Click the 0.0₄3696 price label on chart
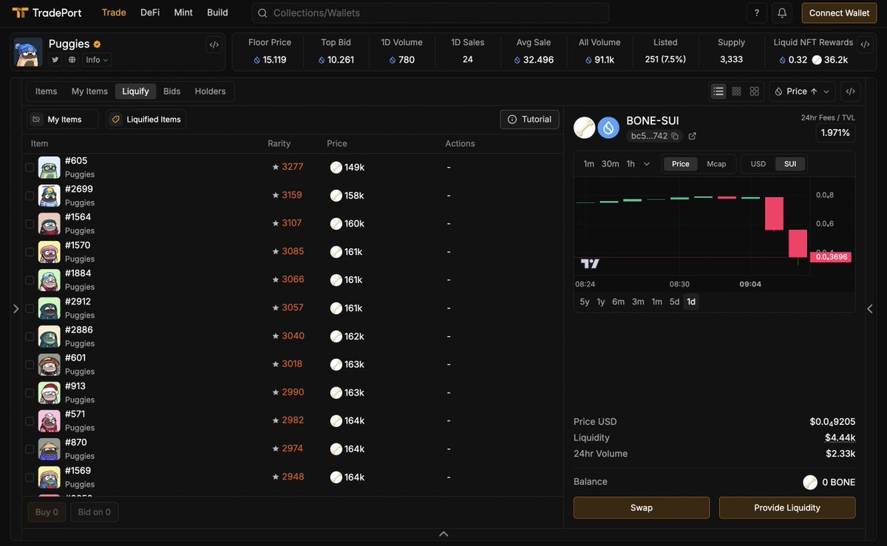 pyautogui.click(x=830, y=257)
